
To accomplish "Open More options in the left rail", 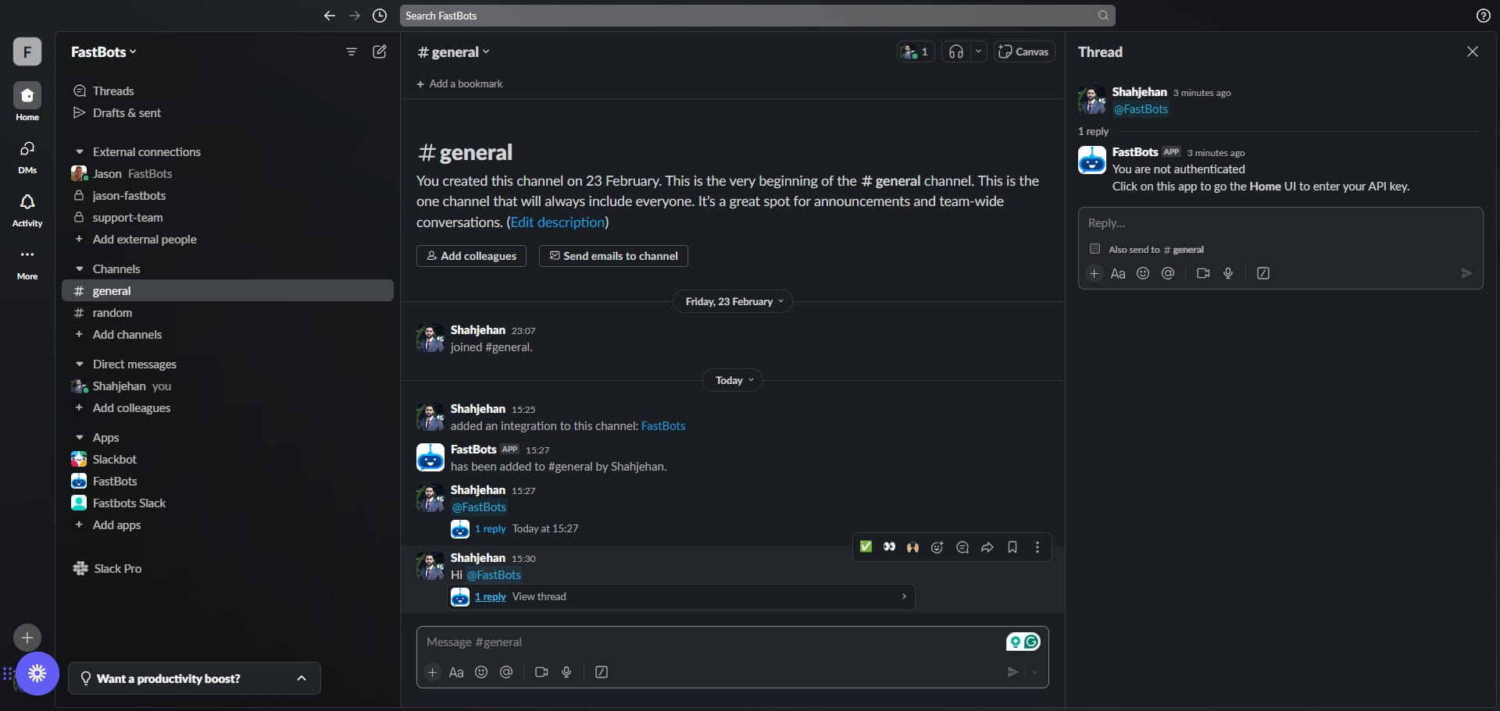I will [27, 262].
